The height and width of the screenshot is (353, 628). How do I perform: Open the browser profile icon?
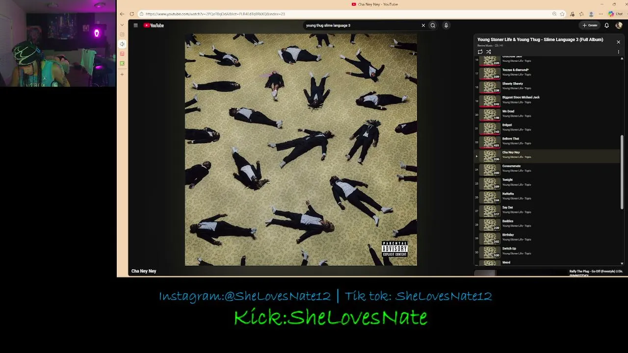[591, 14]
